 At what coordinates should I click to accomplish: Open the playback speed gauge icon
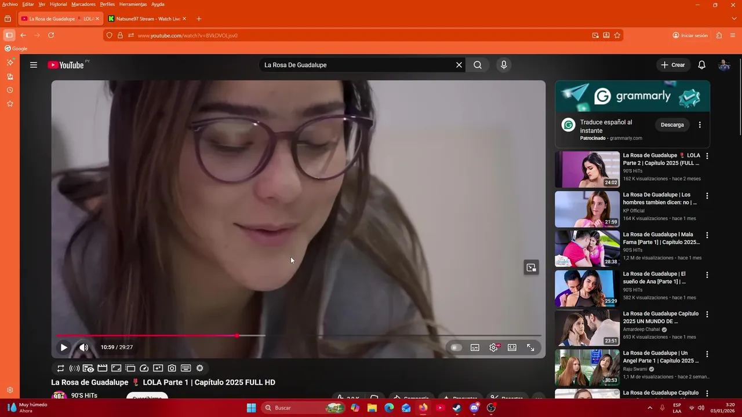(144, 368)
